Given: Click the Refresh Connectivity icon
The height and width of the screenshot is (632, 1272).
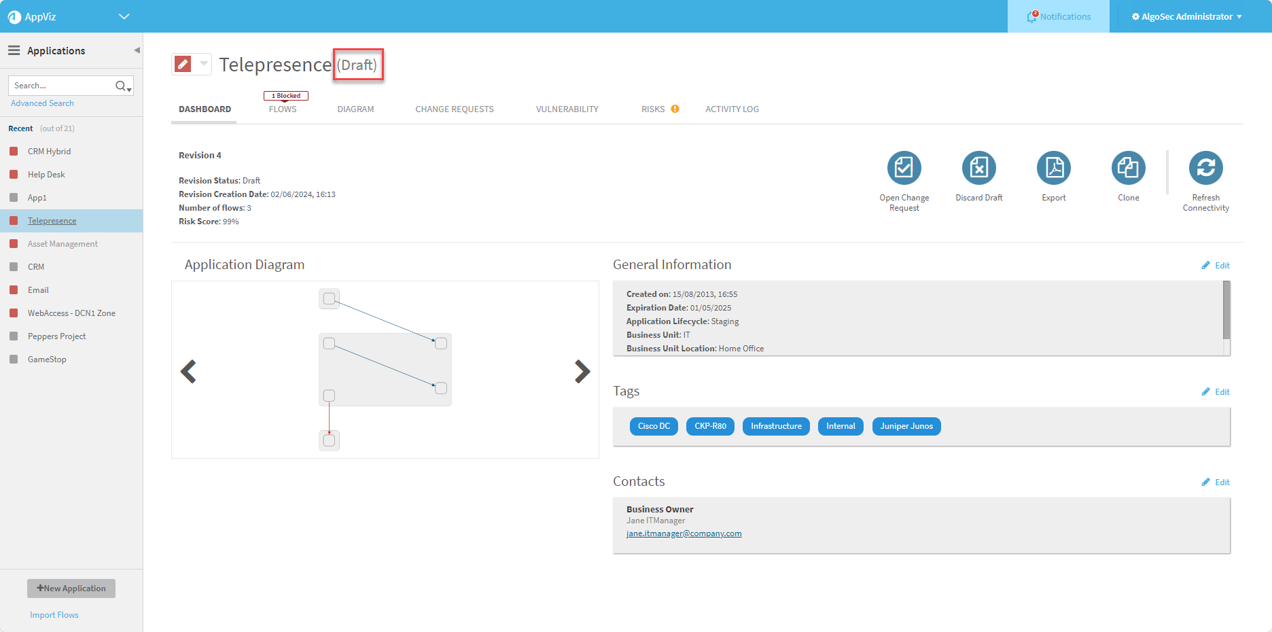Looking at the screenshot, I should click(x=1205, y=168).
